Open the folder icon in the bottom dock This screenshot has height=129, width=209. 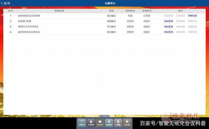100,123
